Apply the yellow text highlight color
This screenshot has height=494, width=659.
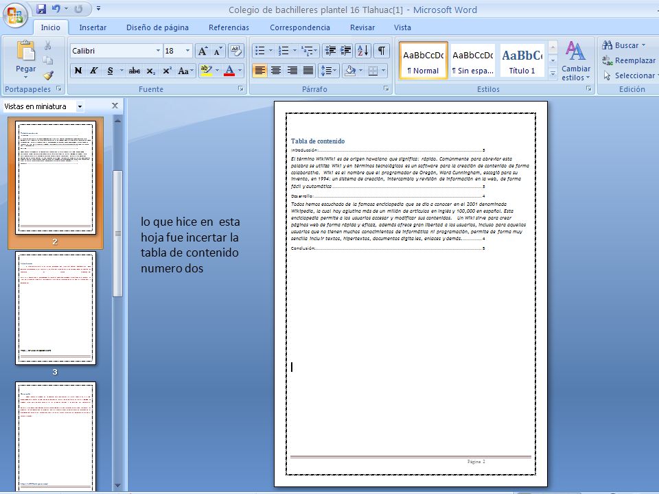(206, 71)
